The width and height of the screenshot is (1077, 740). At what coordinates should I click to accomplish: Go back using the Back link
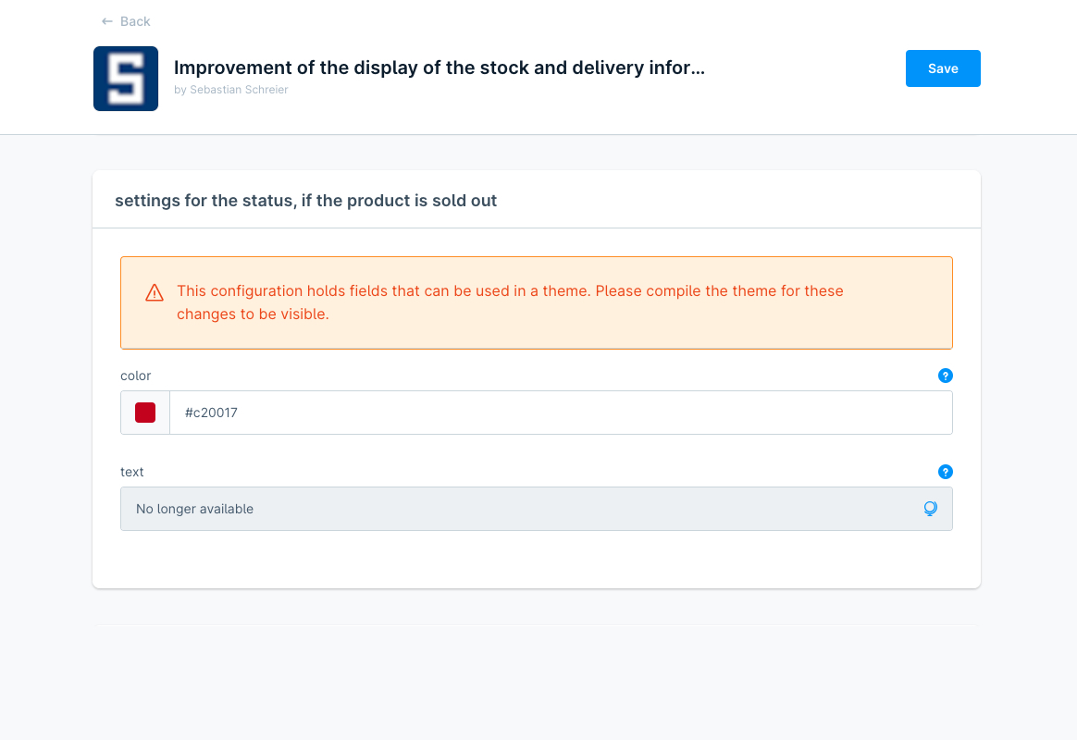pyautogui.click(x=135, y=21)
